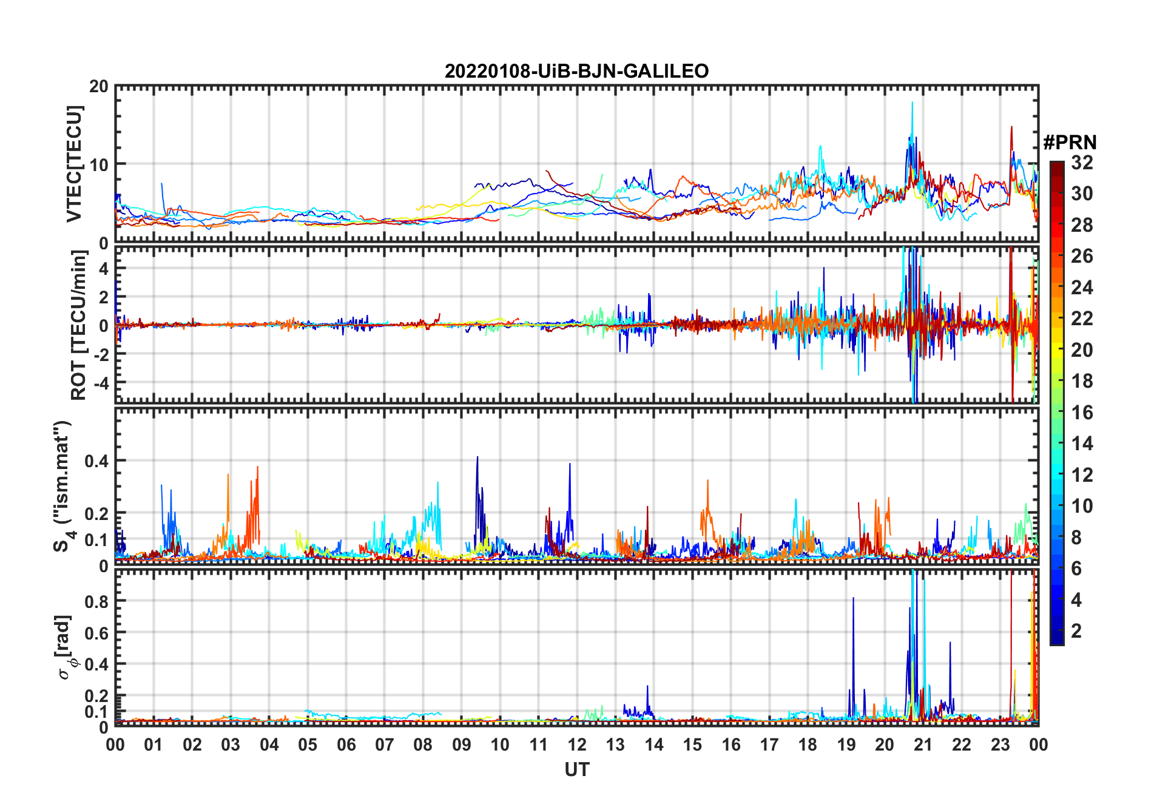The width and height of the screenshot is (1154, 807).
Task: Click colorbar tick label 14
Action: pyautogui.click(x=1082, y=444)
